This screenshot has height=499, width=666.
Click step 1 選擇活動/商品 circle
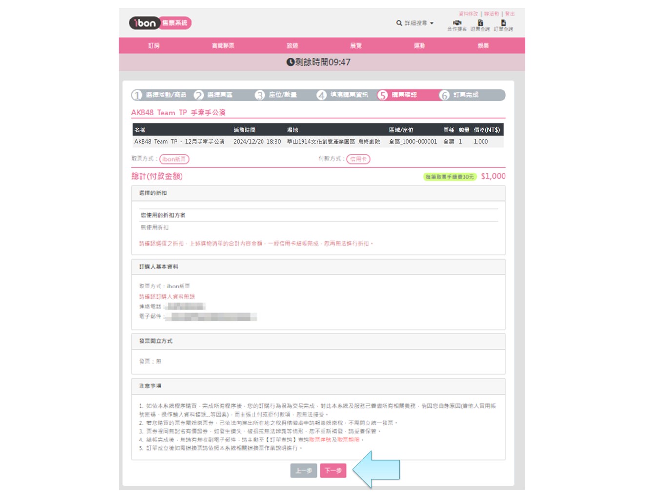click(137, 95)
